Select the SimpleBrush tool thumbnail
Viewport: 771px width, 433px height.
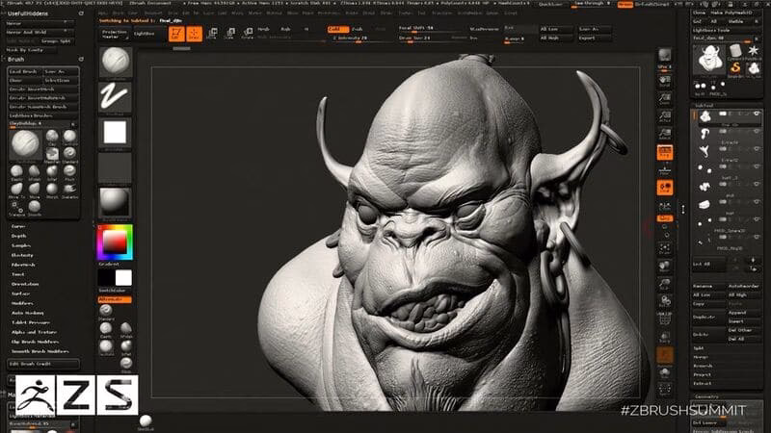[x=735, y=68]
